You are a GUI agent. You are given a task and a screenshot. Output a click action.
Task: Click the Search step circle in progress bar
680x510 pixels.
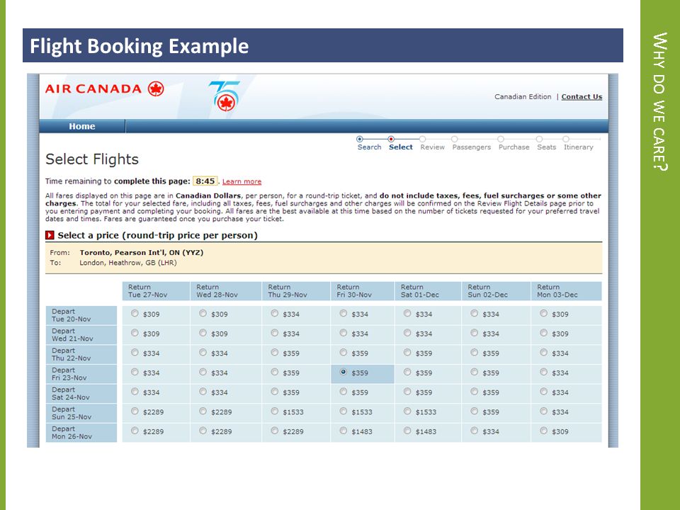(x=360, y=140)
